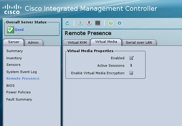
Task: Open the Virtual KVM tab
Action: pos(77,43)
